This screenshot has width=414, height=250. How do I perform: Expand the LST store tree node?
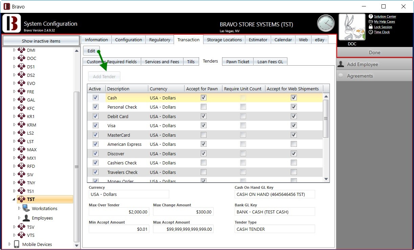[x=14, y=141]
